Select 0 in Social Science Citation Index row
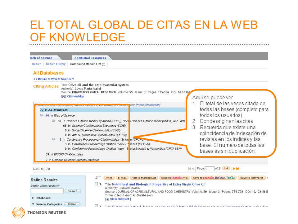The width and height of the screenshot is (298, 224). coord(93,130)
